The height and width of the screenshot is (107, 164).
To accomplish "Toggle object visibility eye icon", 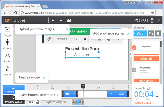I will (x=31, y=102).
